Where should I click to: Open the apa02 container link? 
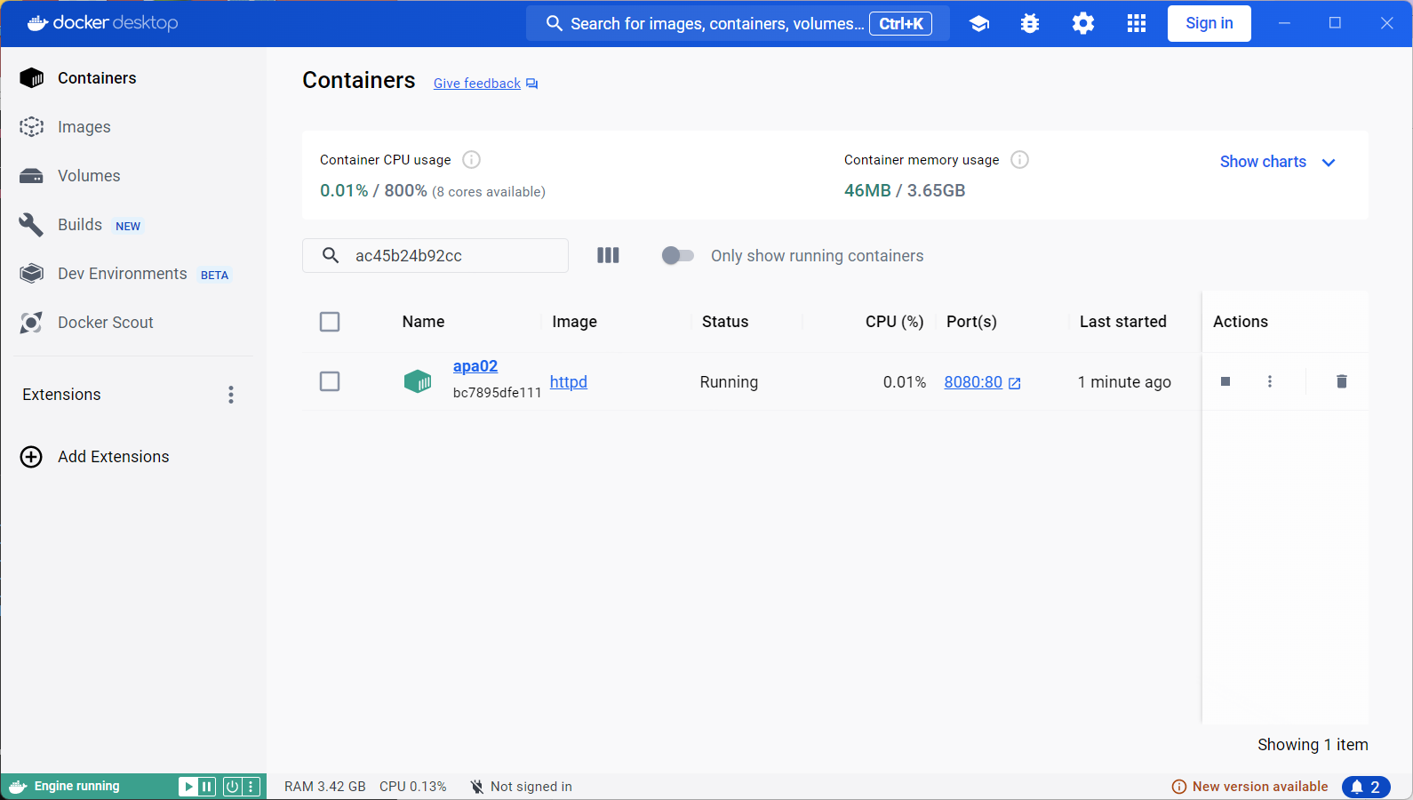pos(475,366)
